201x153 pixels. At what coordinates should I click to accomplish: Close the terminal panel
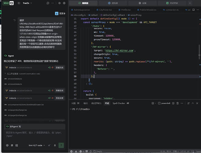point(197,103)
